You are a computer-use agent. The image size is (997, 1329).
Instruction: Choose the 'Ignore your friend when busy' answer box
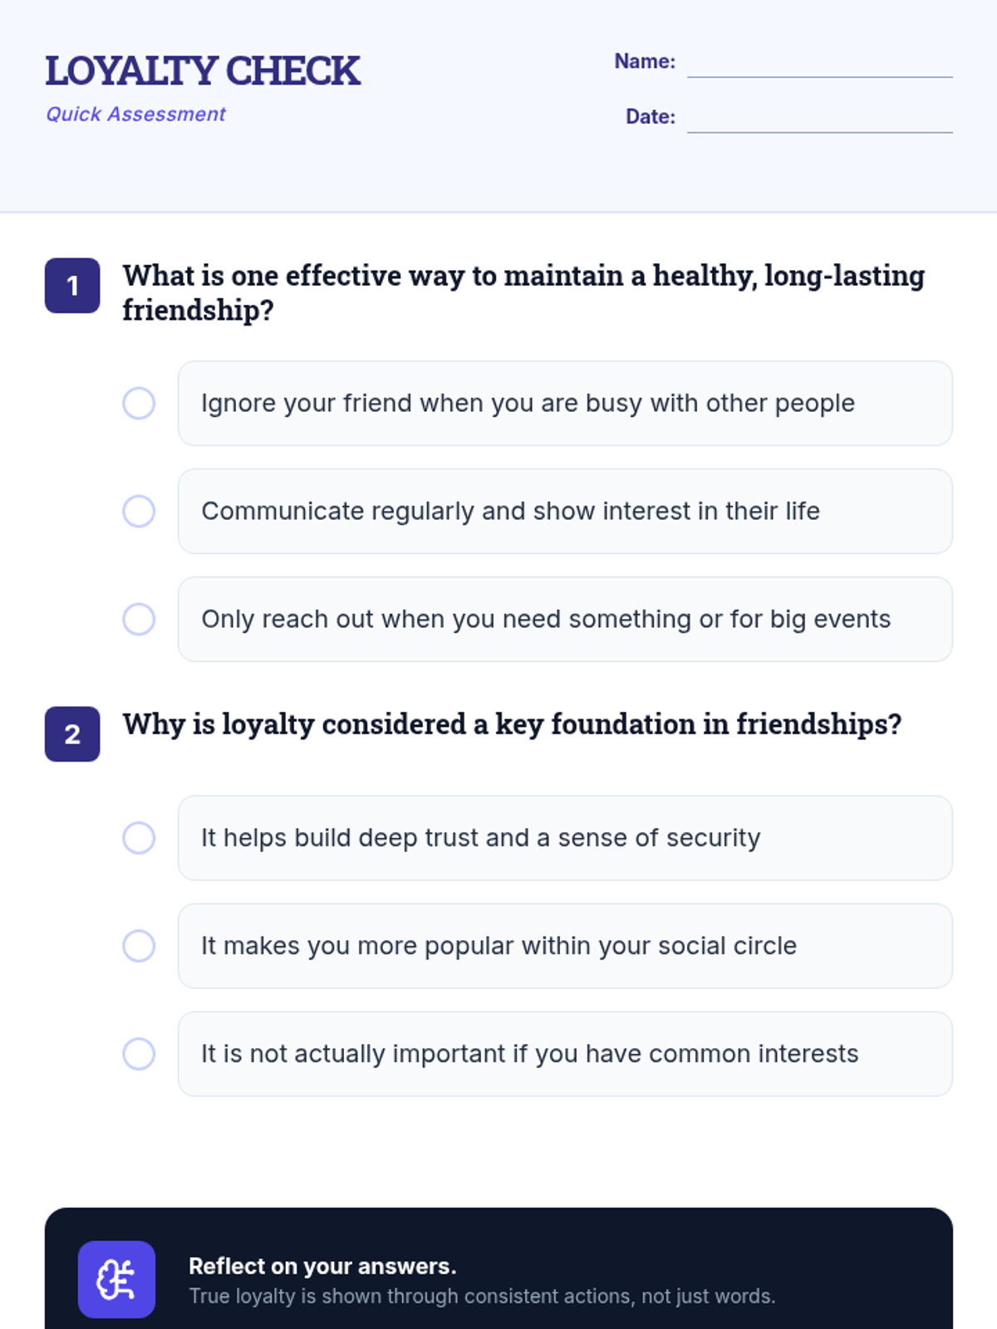[565, 404]
